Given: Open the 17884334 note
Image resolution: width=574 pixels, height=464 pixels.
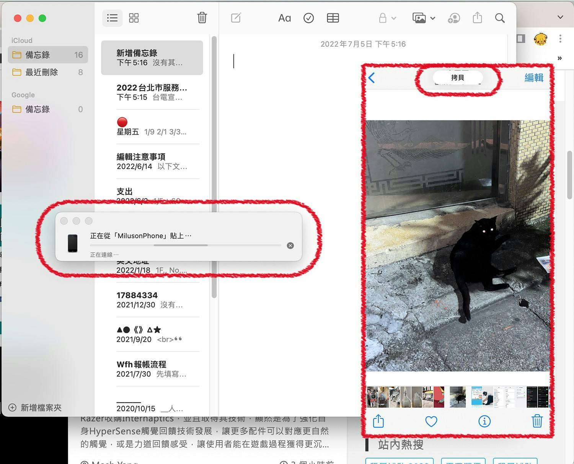Looking at the screenshot, I should (152, 300).
